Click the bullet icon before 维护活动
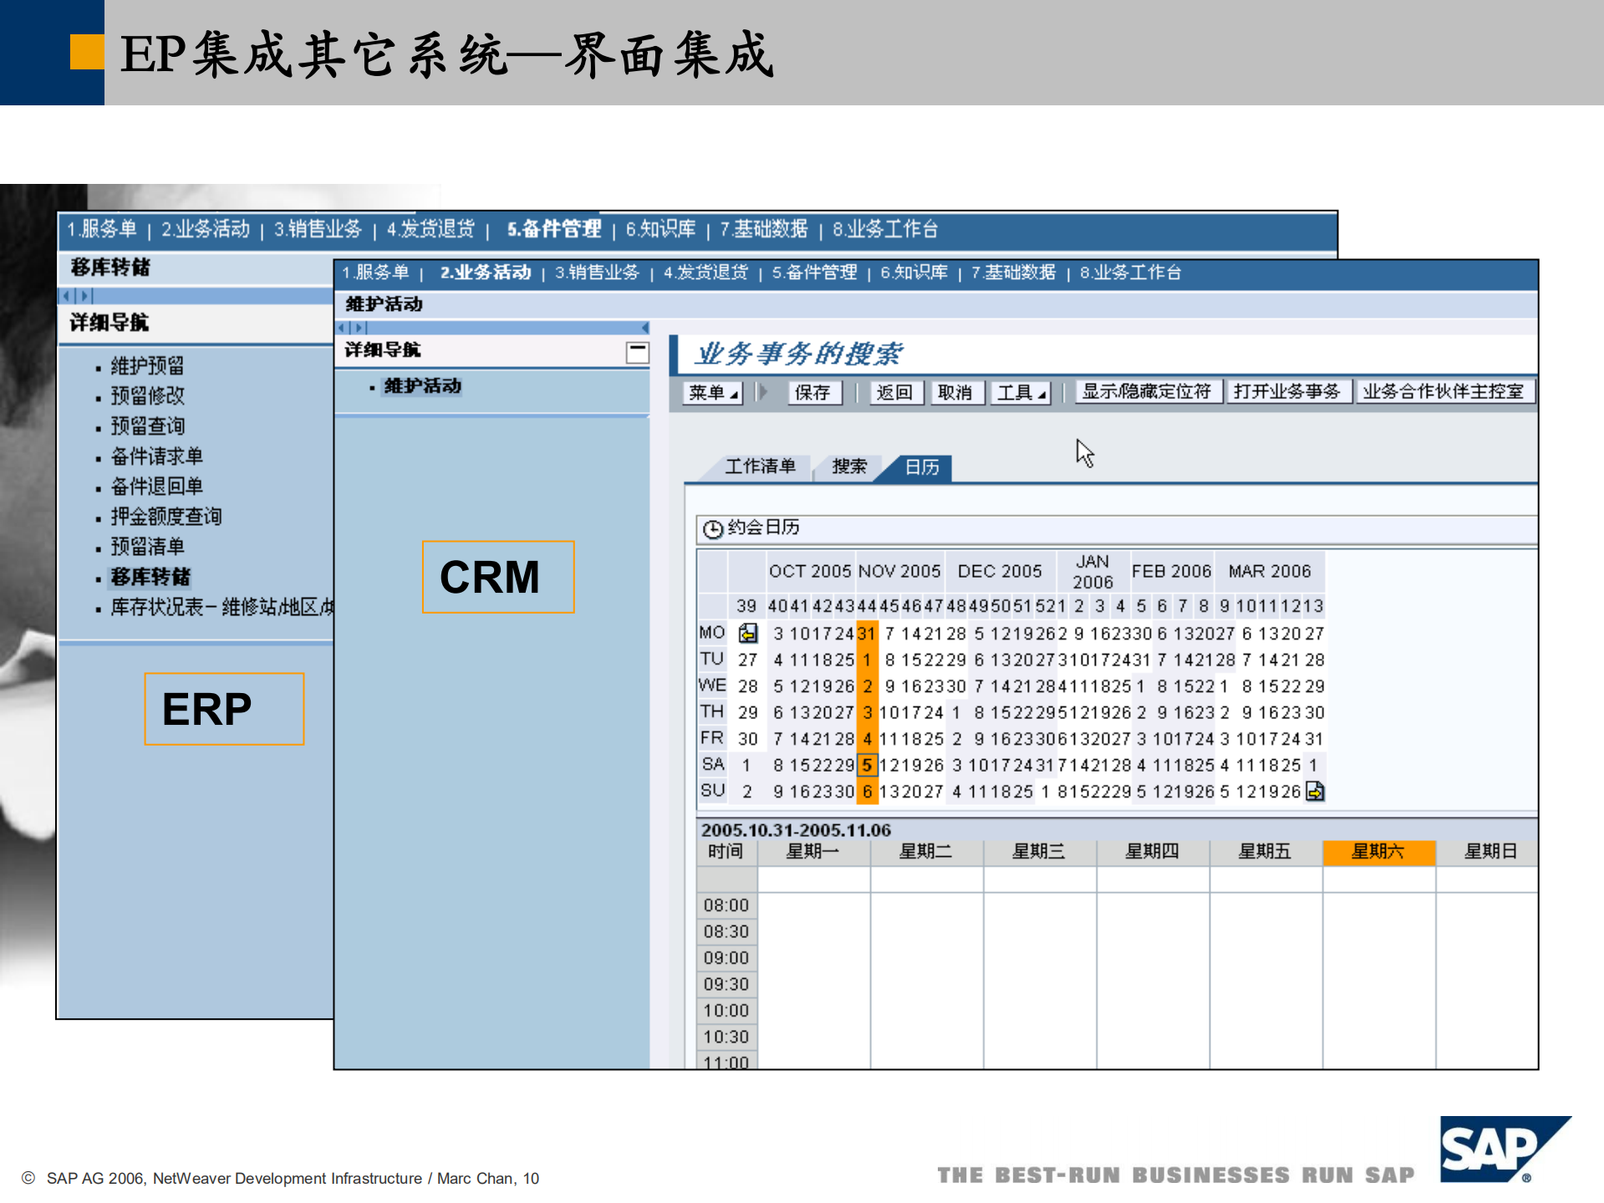 (x=372, y=386)
